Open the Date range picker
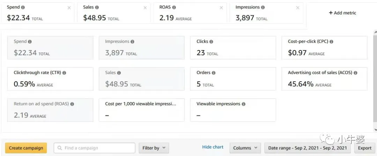 coord(307,148)
